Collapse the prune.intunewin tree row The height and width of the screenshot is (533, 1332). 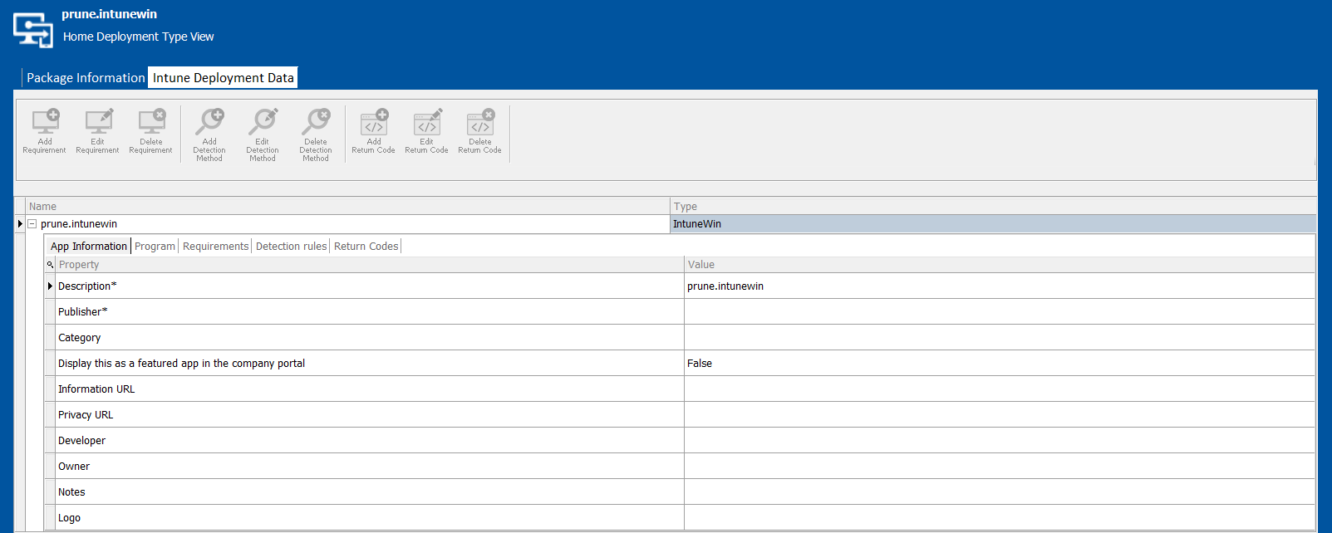32,224
